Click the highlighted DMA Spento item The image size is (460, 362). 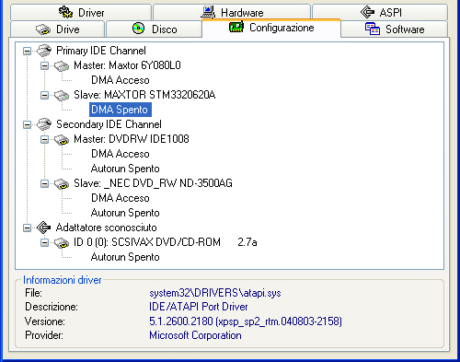(121, 110)
